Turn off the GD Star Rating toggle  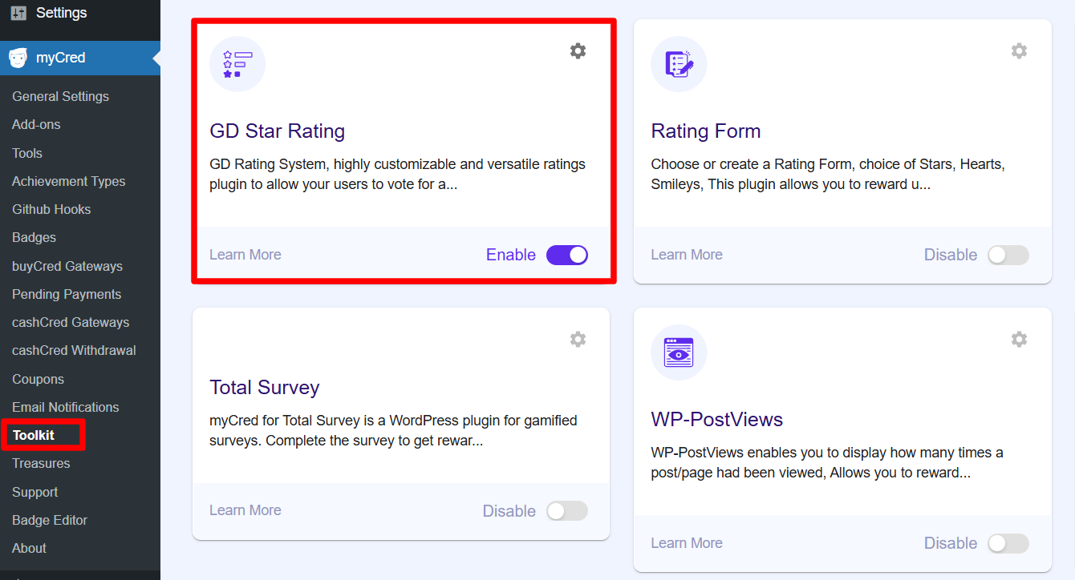pos(567,255)
